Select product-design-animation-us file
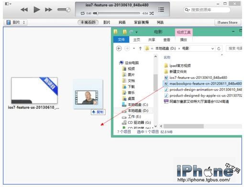The height and width of the screenshot is (187, 244). (203, 89)
